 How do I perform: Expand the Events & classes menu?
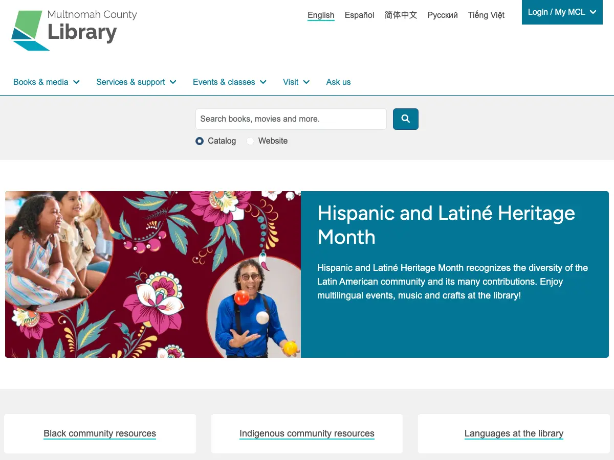coord(230,82)
